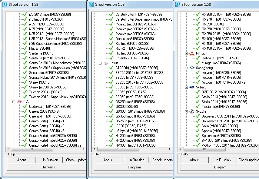Click the Lexus brand logo icon, middle window
This screenshot has height=179, width=259.
pyautogui.click(x=106, y=63)
